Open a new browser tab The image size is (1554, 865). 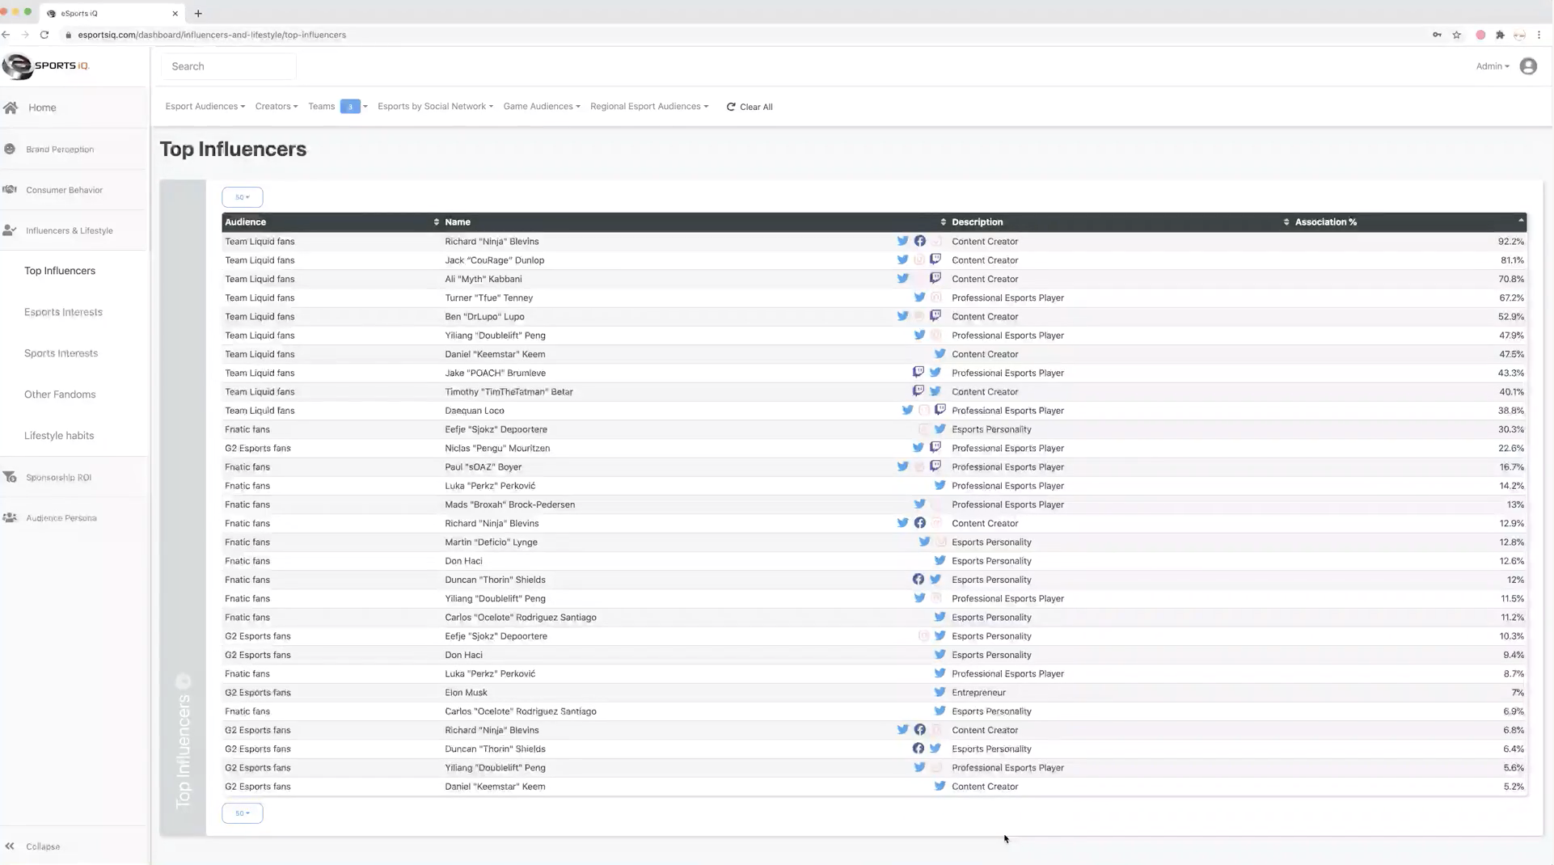pos(198,13)
